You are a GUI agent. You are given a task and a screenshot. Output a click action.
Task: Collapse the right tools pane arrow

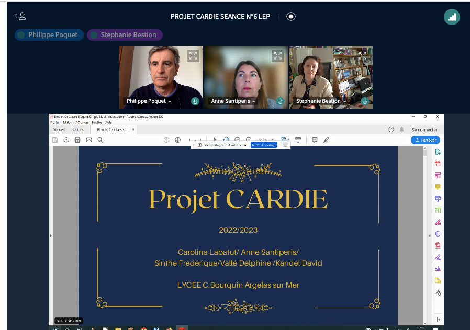430,236
